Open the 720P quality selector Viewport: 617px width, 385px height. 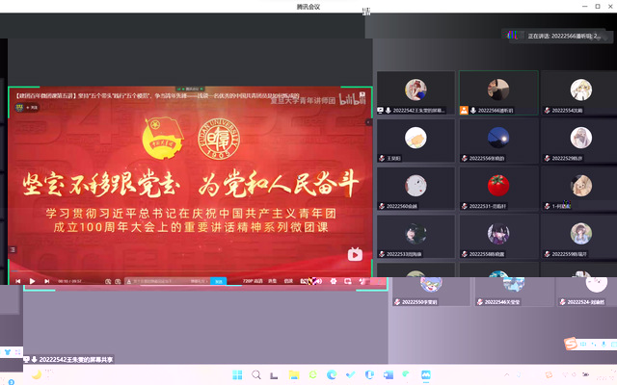253,281
